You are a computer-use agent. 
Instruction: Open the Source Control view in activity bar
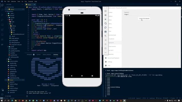click(x=2, y=15)
